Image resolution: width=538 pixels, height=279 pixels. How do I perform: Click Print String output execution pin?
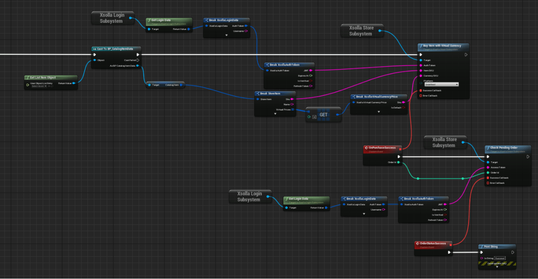[x=513, y=252]
